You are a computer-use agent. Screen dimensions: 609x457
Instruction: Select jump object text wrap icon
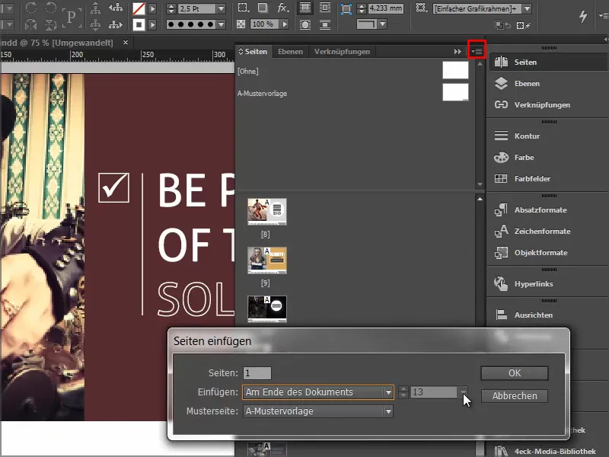click(x=325, y=25)
